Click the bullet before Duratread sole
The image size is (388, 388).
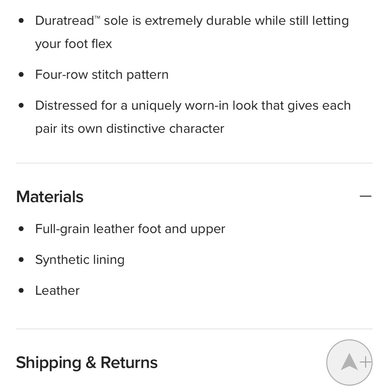pyautogui.click(x=22, y=21)
